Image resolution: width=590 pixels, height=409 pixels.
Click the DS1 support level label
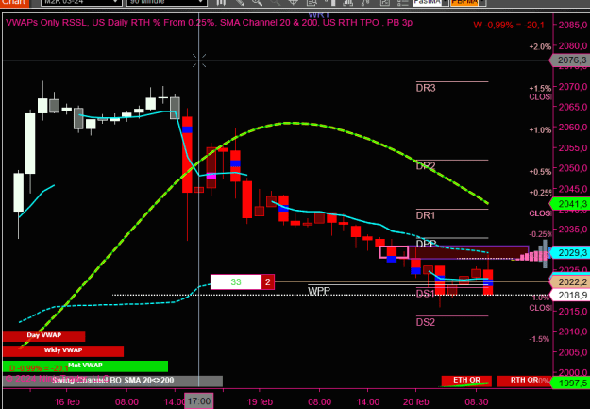tap(425, 294)
